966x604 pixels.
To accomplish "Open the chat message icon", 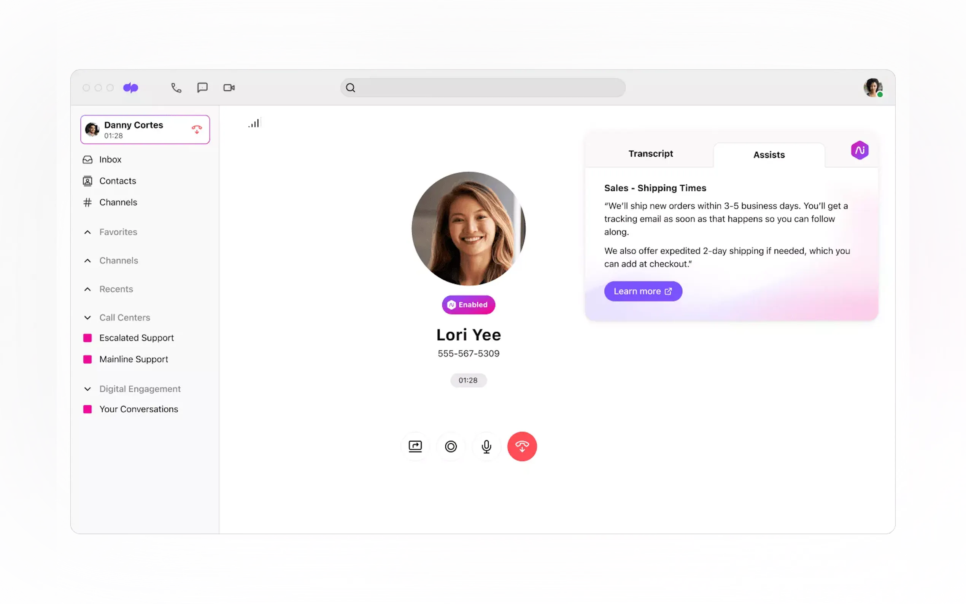I will coord(202,87).
